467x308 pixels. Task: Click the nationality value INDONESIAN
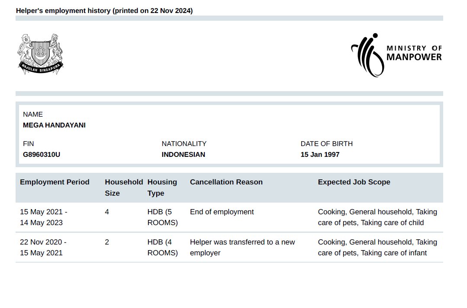click(x=183, y=154)
